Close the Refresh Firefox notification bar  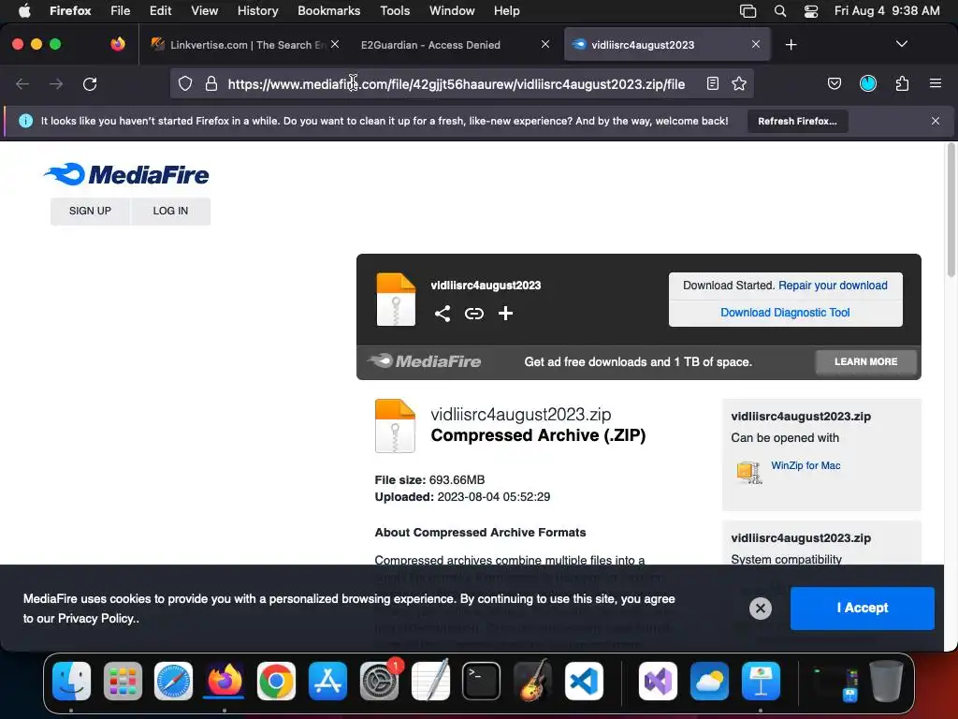[935, 121]
